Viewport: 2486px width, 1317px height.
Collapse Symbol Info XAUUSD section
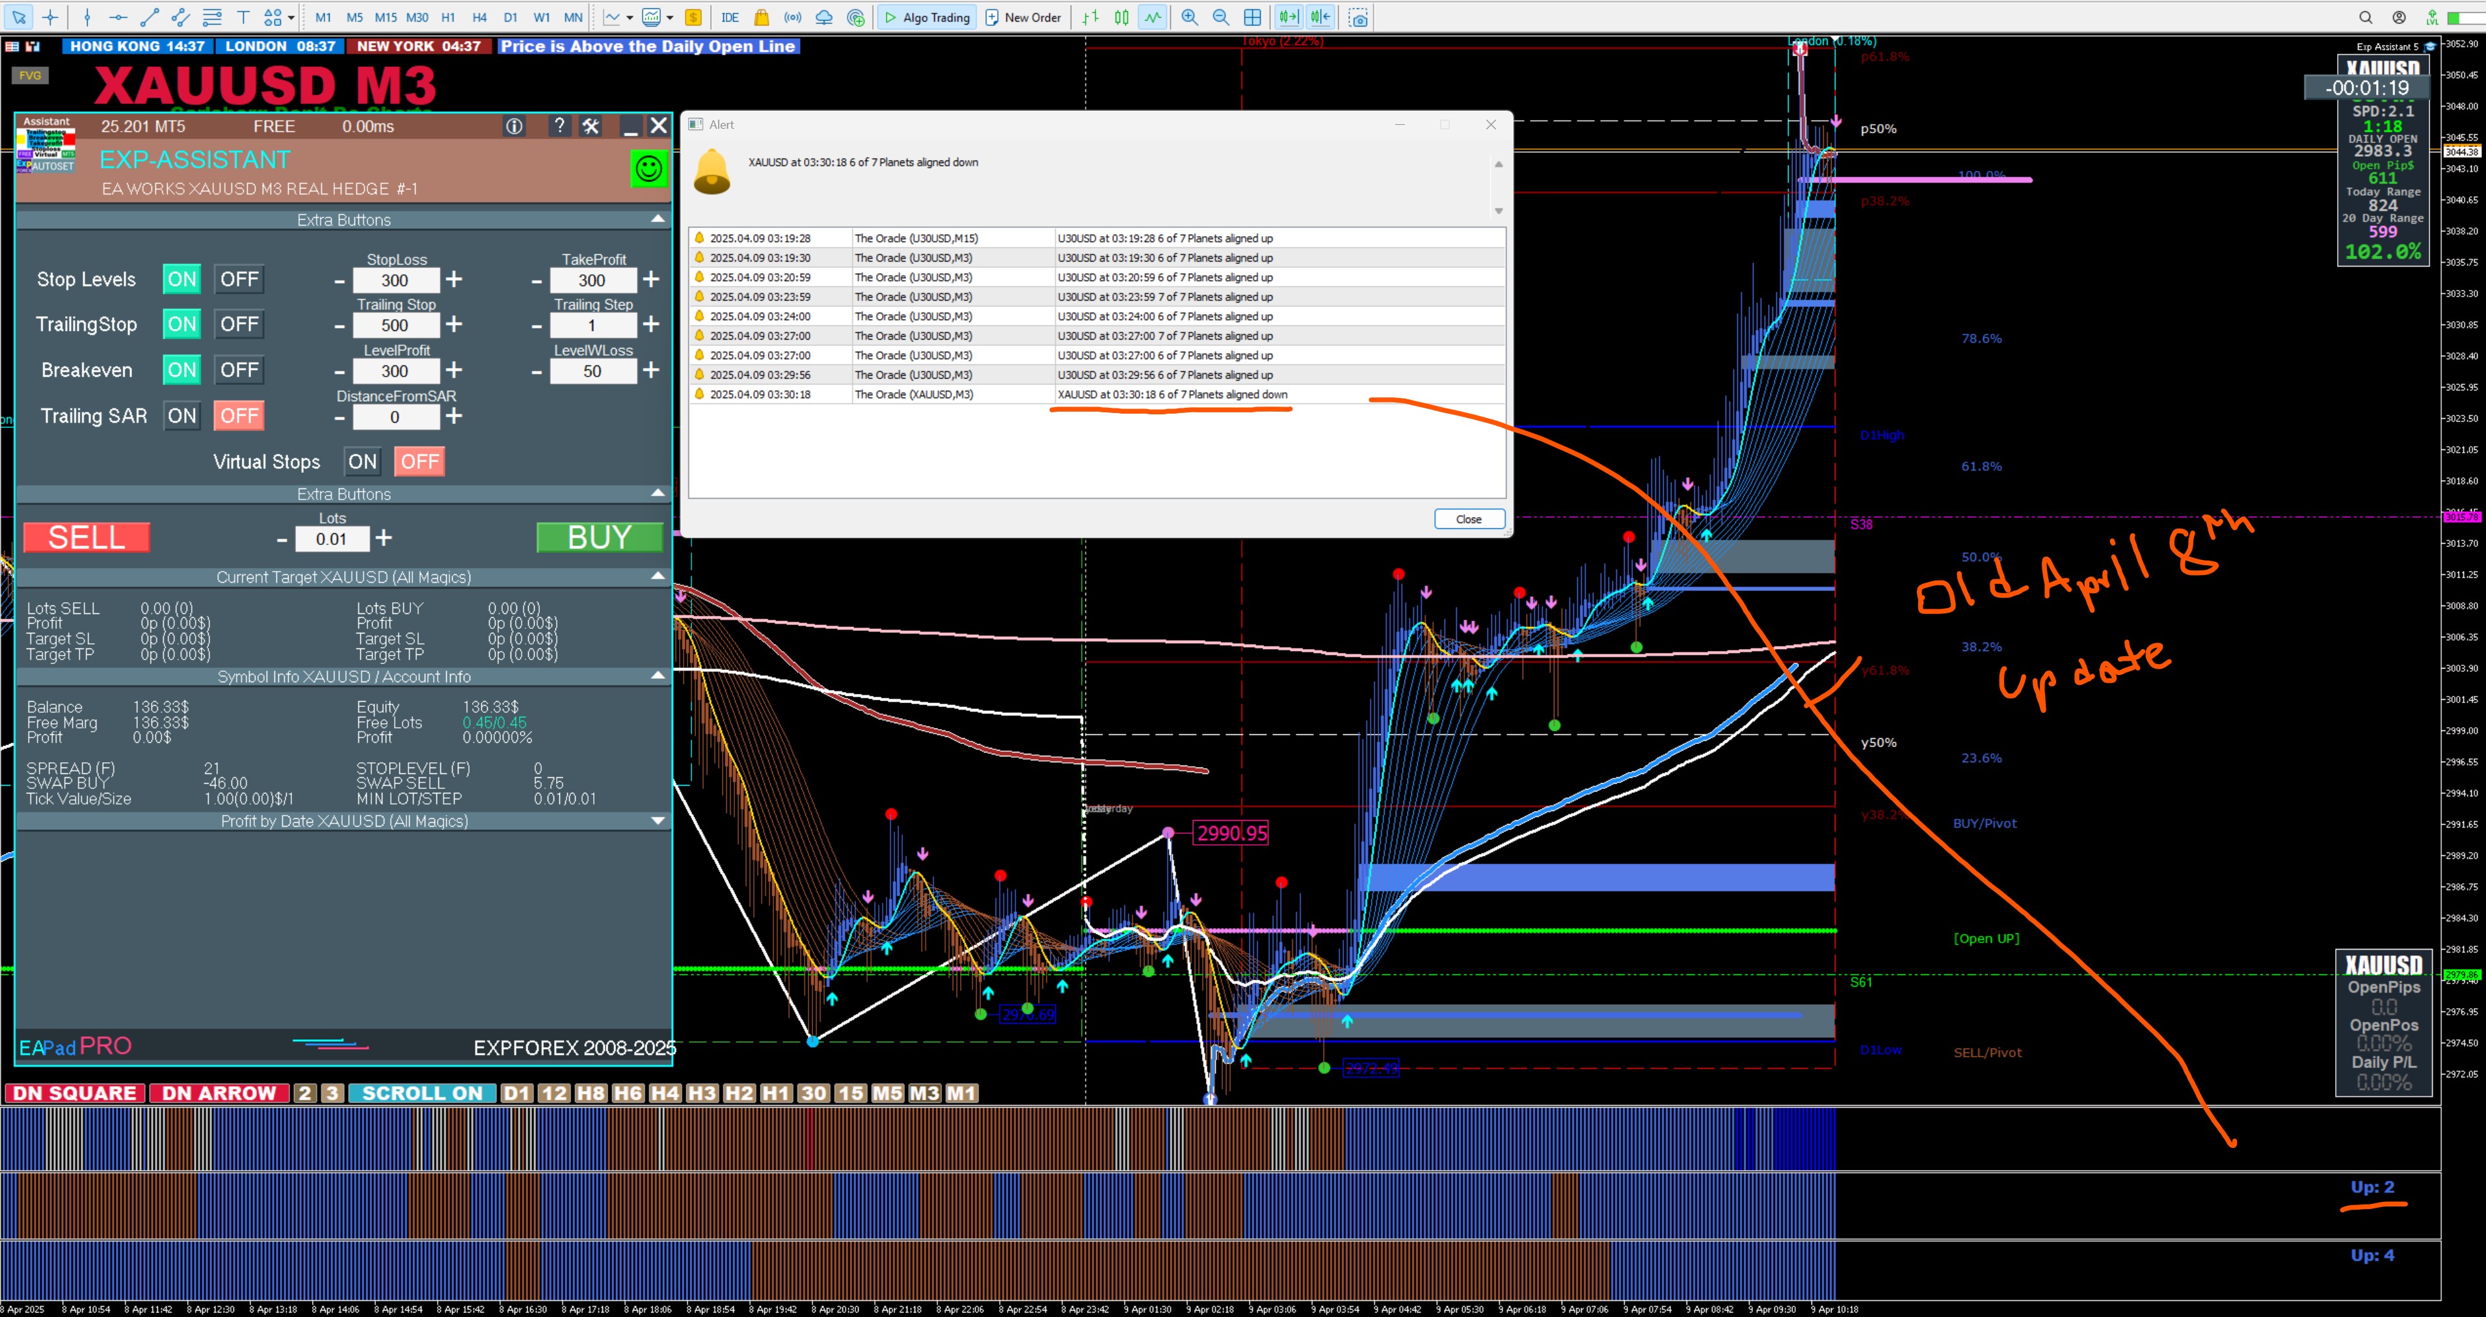click(658, 676)
